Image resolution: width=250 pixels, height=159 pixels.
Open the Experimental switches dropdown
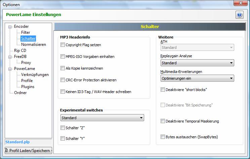point(102,118)
